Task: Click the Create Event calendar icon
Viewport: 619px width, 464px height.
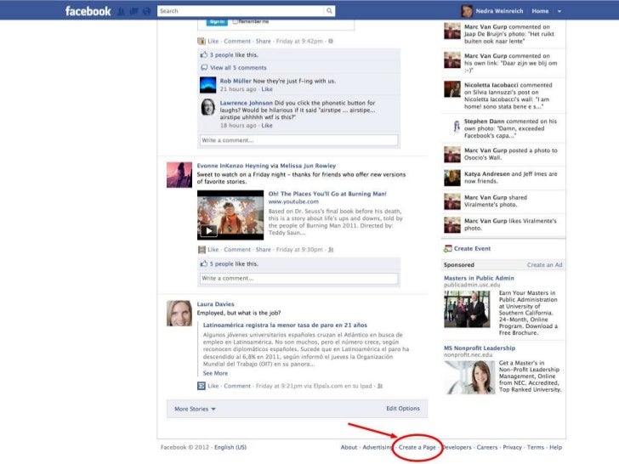Action: tap(447, 248)
